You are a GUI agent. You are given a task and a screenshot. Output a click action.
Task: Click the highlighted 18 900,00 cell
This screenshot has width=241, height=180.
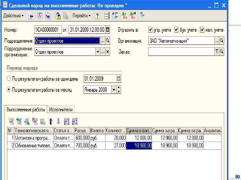point(139,146)
